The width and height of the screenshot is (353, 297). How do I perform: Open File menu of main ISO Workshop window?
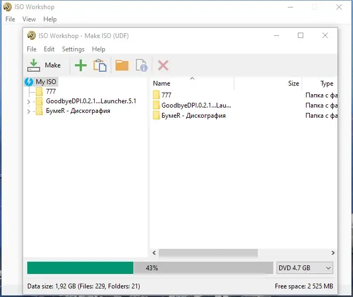click(10, 19)
